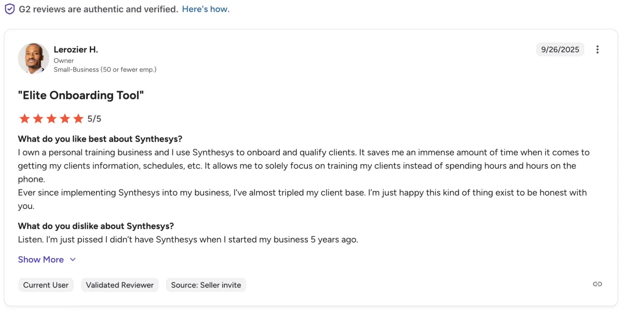Expand review with Show More
623x310 pixels.
[41, 259]
